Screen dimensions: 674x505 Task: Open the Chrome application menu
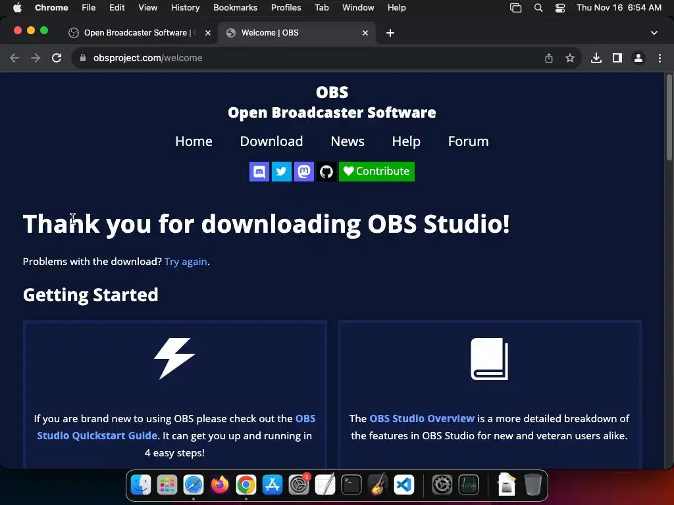[x=51, y=8]
